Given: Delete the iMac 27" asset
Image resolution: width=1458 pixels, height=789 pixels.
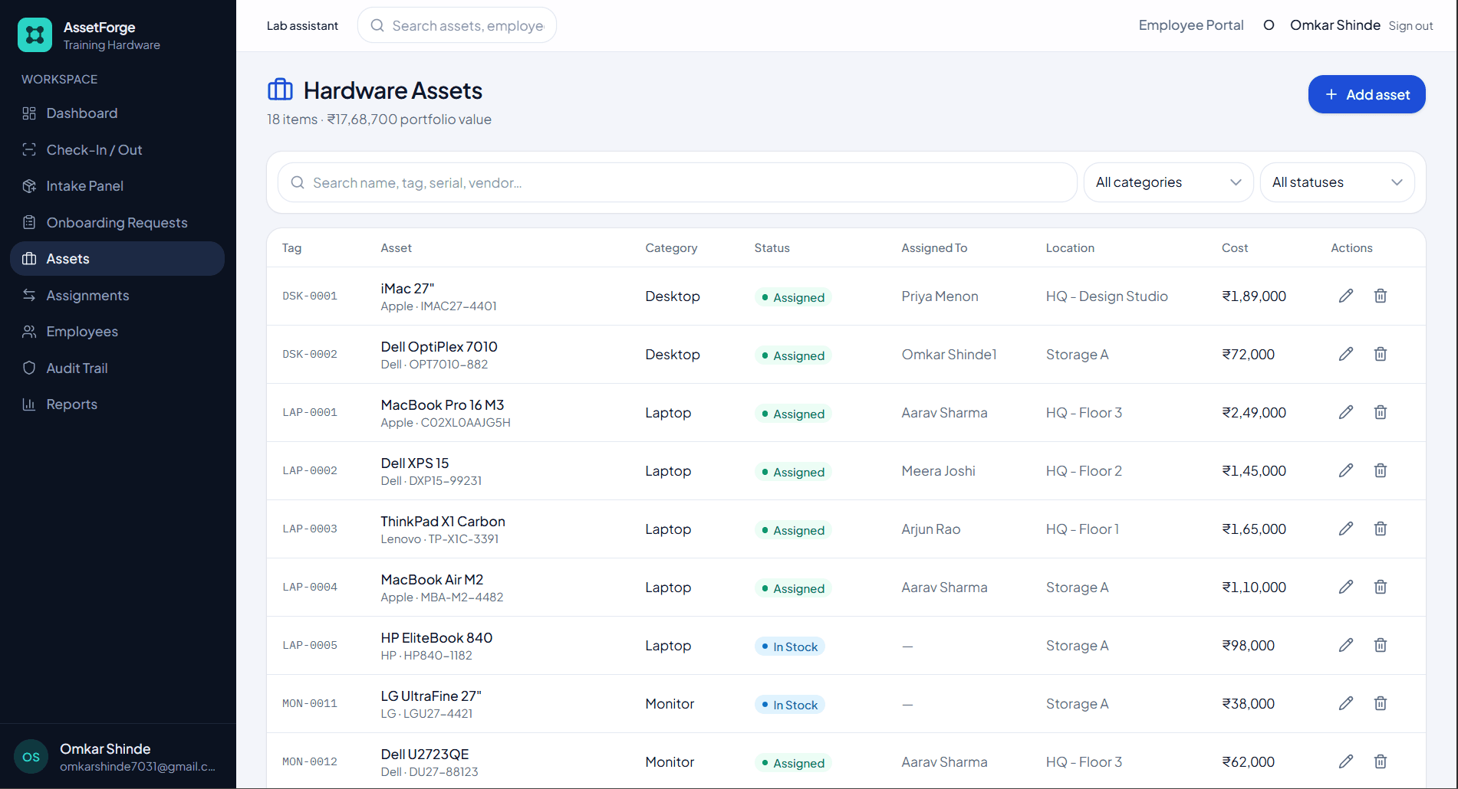Looking at the screenshot, I should 1381,296.
